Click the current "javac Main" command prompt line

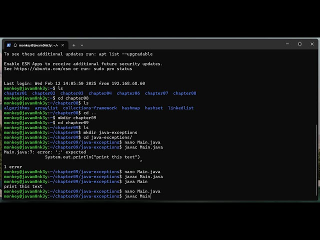tap(137, 196)
